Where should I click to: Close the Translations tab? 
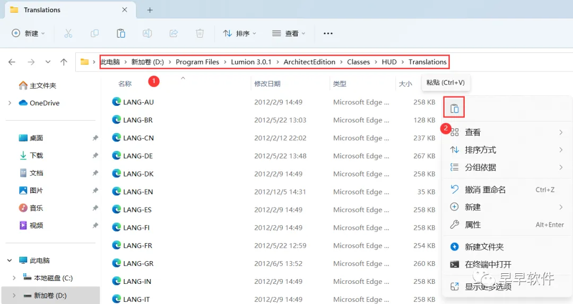tap(125, 10)
